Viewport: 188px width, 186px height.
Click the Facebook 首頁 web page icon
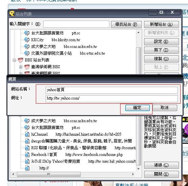pos(27,155)
